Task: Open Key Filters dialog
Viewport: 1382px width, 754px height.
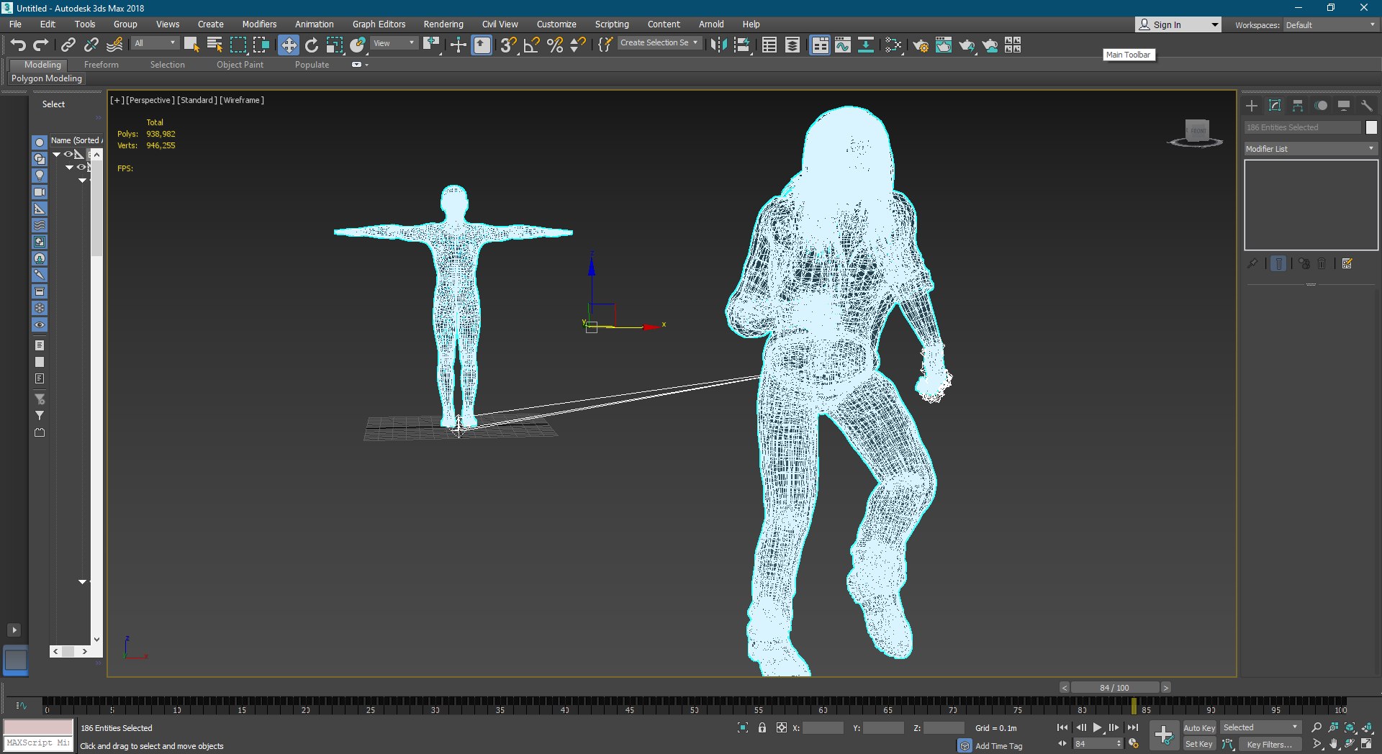Action: click(x=1270, y=745)
